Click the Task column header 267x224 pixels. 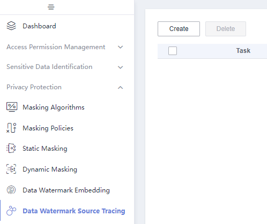(243, 51)
